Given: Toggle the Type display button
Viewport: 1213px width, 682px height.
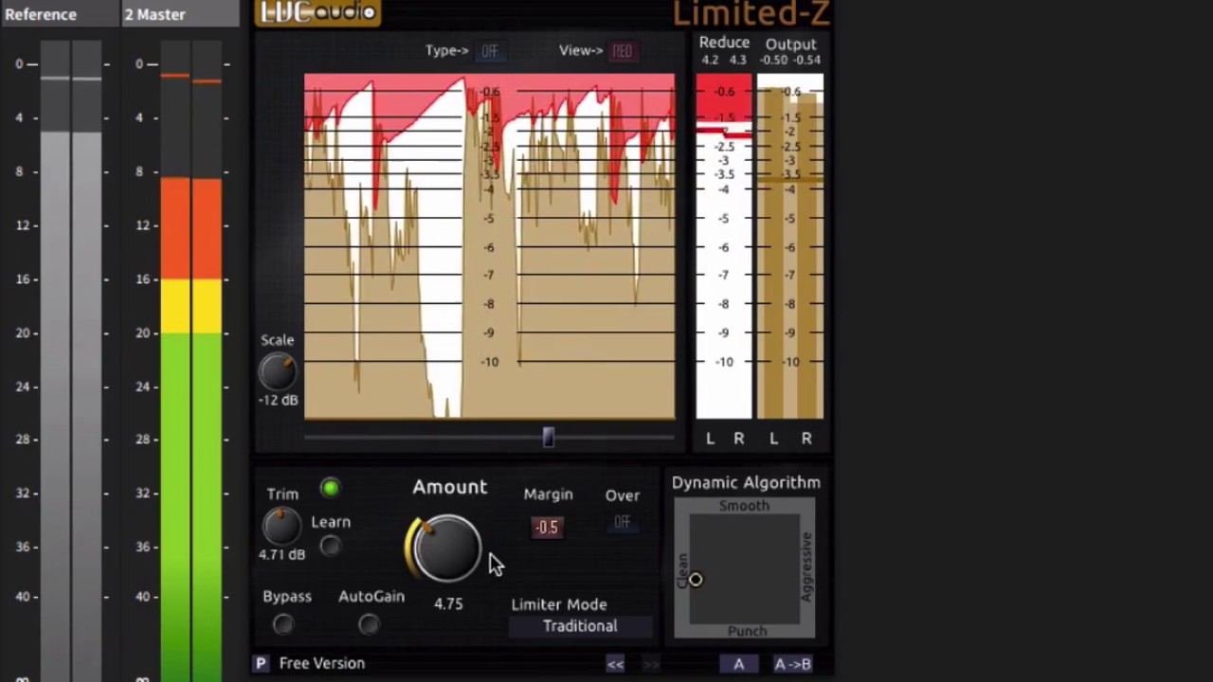Looking at the screenshot, I should (x=489, y=51).
